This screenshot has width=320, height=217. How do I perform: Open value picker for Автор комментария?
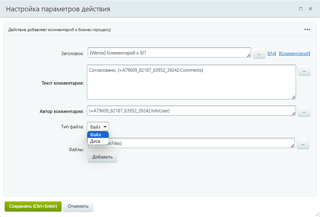[x=304, y=111]
